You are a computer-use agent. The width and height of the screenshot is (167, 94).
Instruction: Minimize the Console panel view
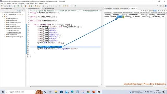point(164,8)
